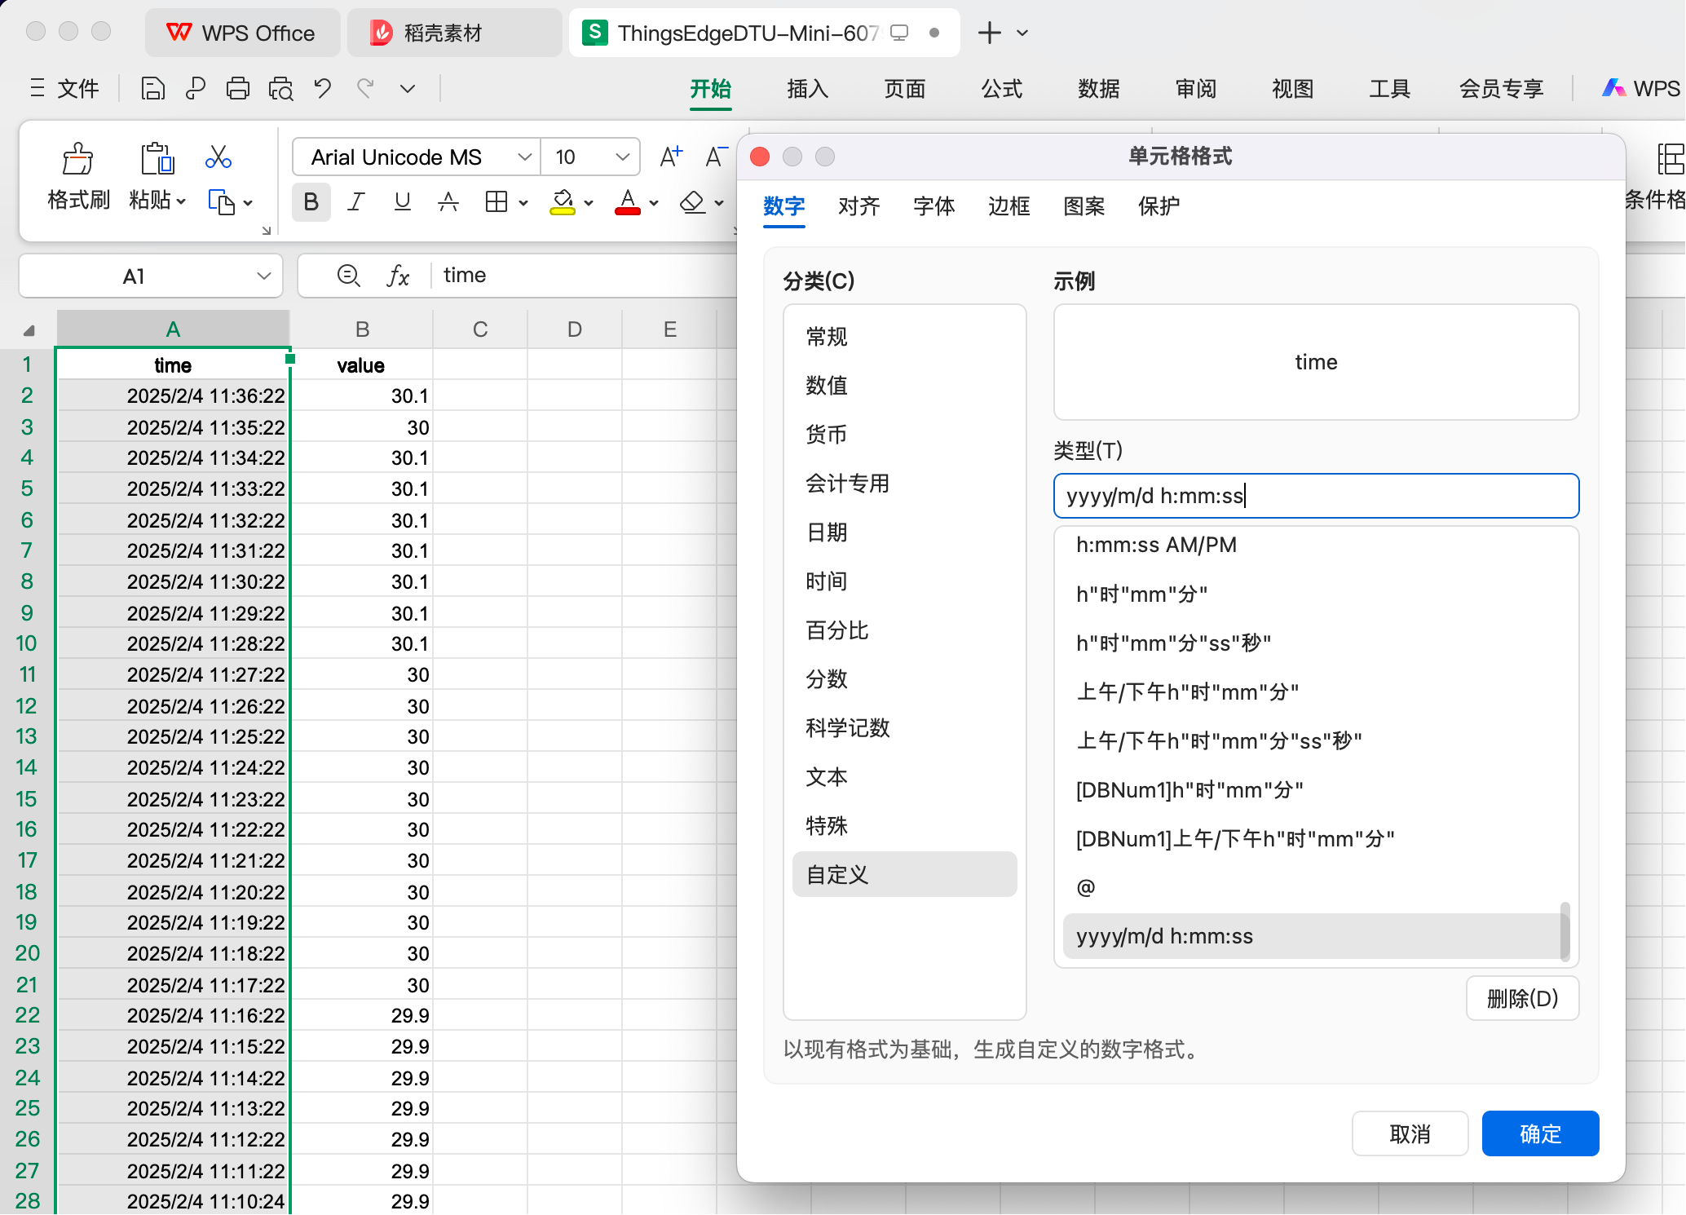Apply the yellow fill color
1686x1215 pixels.
click(563, 201)
